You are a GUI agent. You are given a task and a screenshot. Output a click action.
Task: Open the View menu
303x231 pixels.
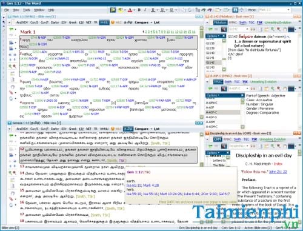point(16,10)
